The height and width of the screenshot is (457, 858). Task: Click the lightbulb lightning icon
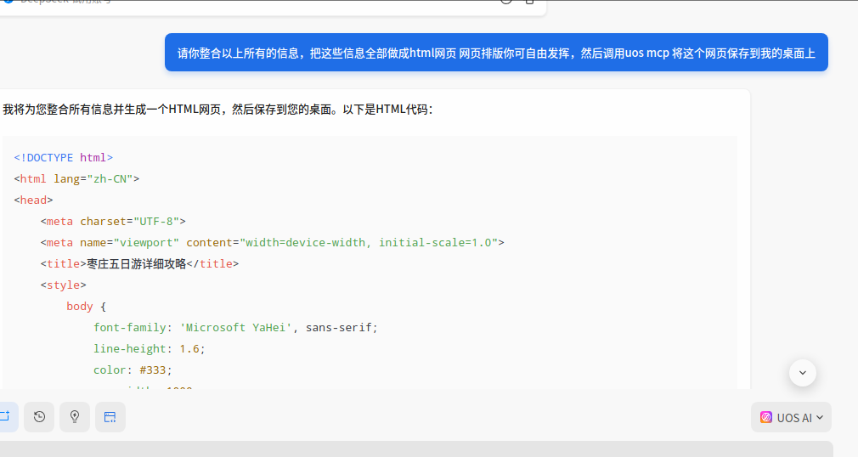click(75, 417)
